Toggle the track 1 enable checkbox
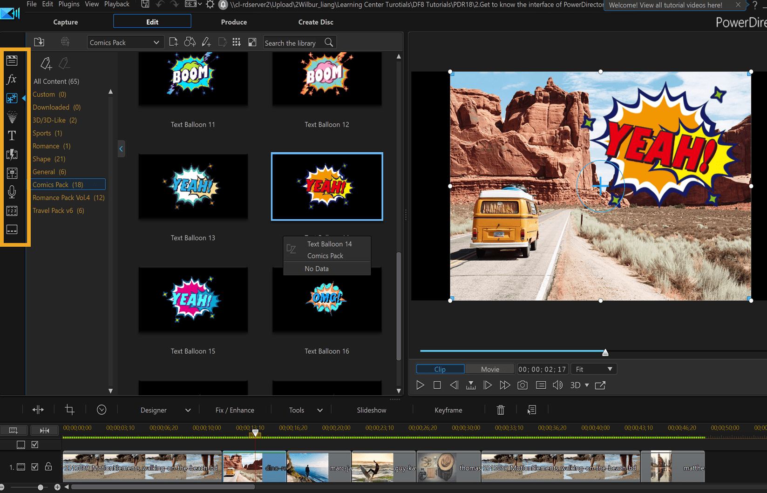The width and height of the screenshot is (767, 493). 35,466
